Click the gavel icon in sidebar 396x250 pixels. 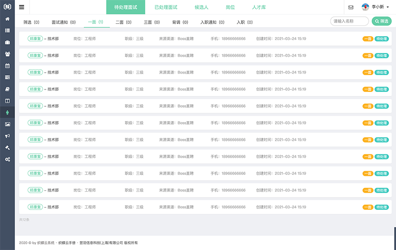(x=7, y=148)
